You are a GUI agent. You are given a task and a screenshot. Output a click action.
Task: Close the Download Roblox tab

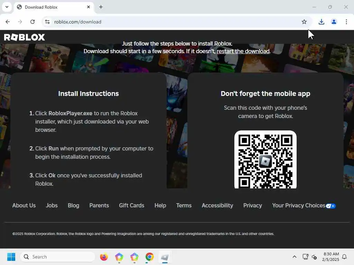[x=88, y=7]
